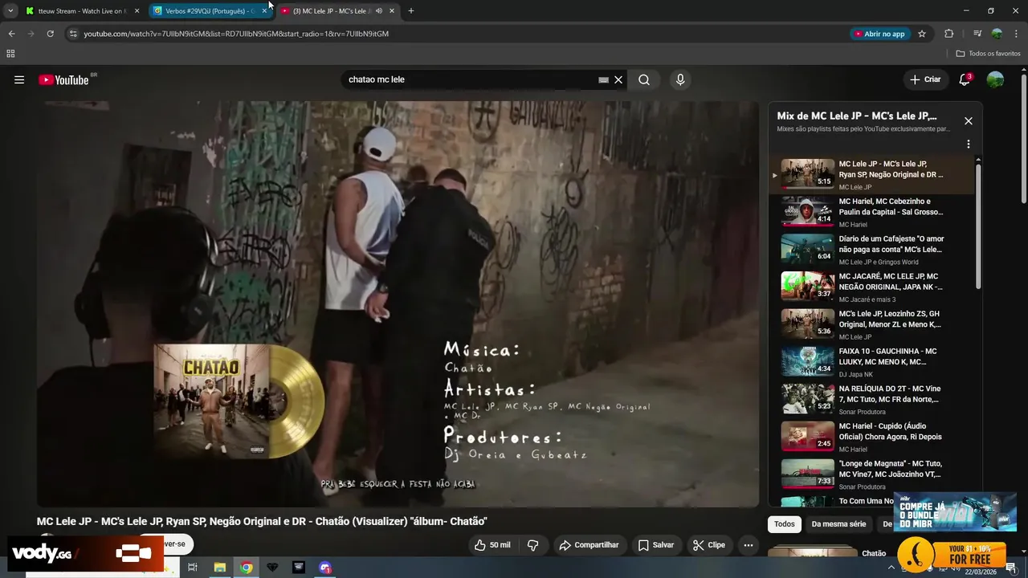Open Todos os favoritos bookmarks folder

pos(989,54)
